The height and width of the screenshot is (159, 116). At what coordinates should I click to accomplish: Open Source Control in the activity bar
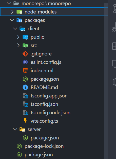pyautogui.click(x=114, y=9)
